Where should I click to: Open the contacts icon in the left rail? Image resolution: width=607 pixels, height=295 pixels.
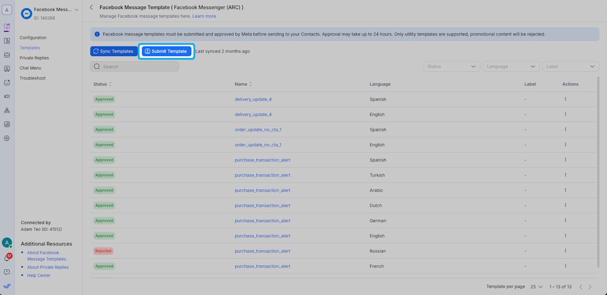point(7,69)
